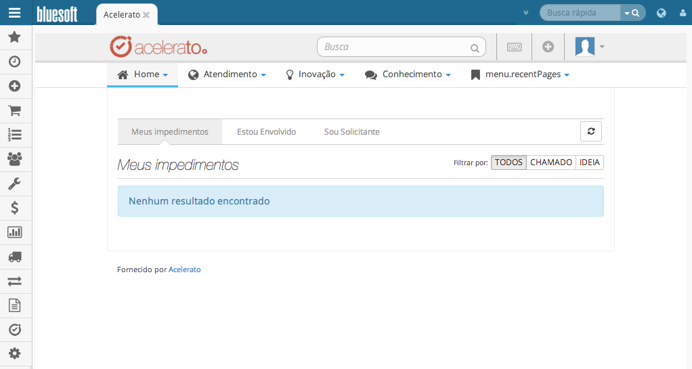Click into the Busca rápida field

click(580, 13)
